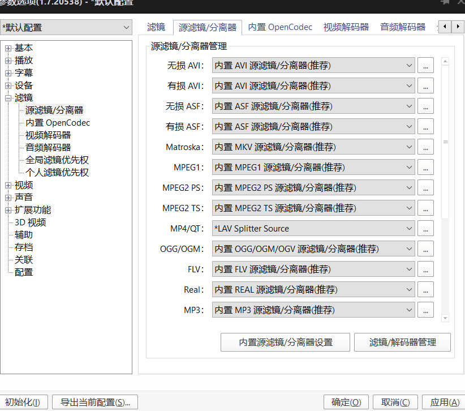Screen dimensions: 465x411
Task: Click the ... button beside OGG/OGM
Action: tap(425, 249)
